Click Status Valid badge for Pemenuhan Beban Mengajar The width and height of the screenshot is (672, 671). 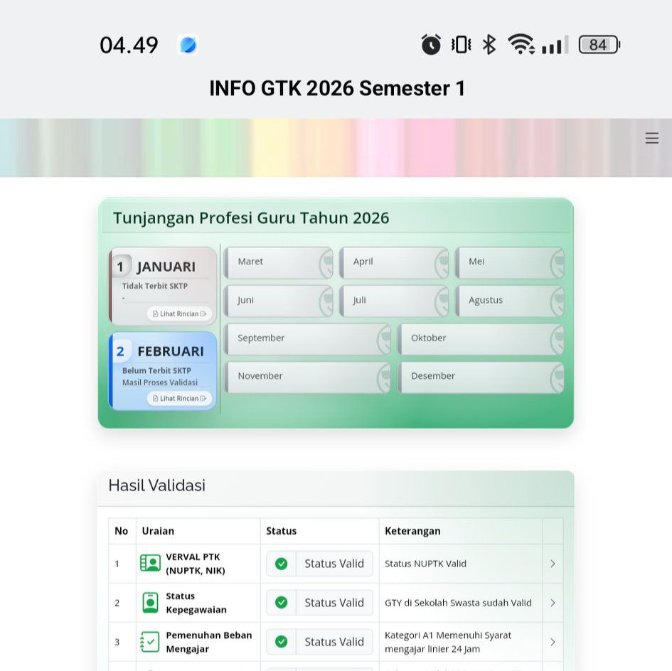(320, 641)
